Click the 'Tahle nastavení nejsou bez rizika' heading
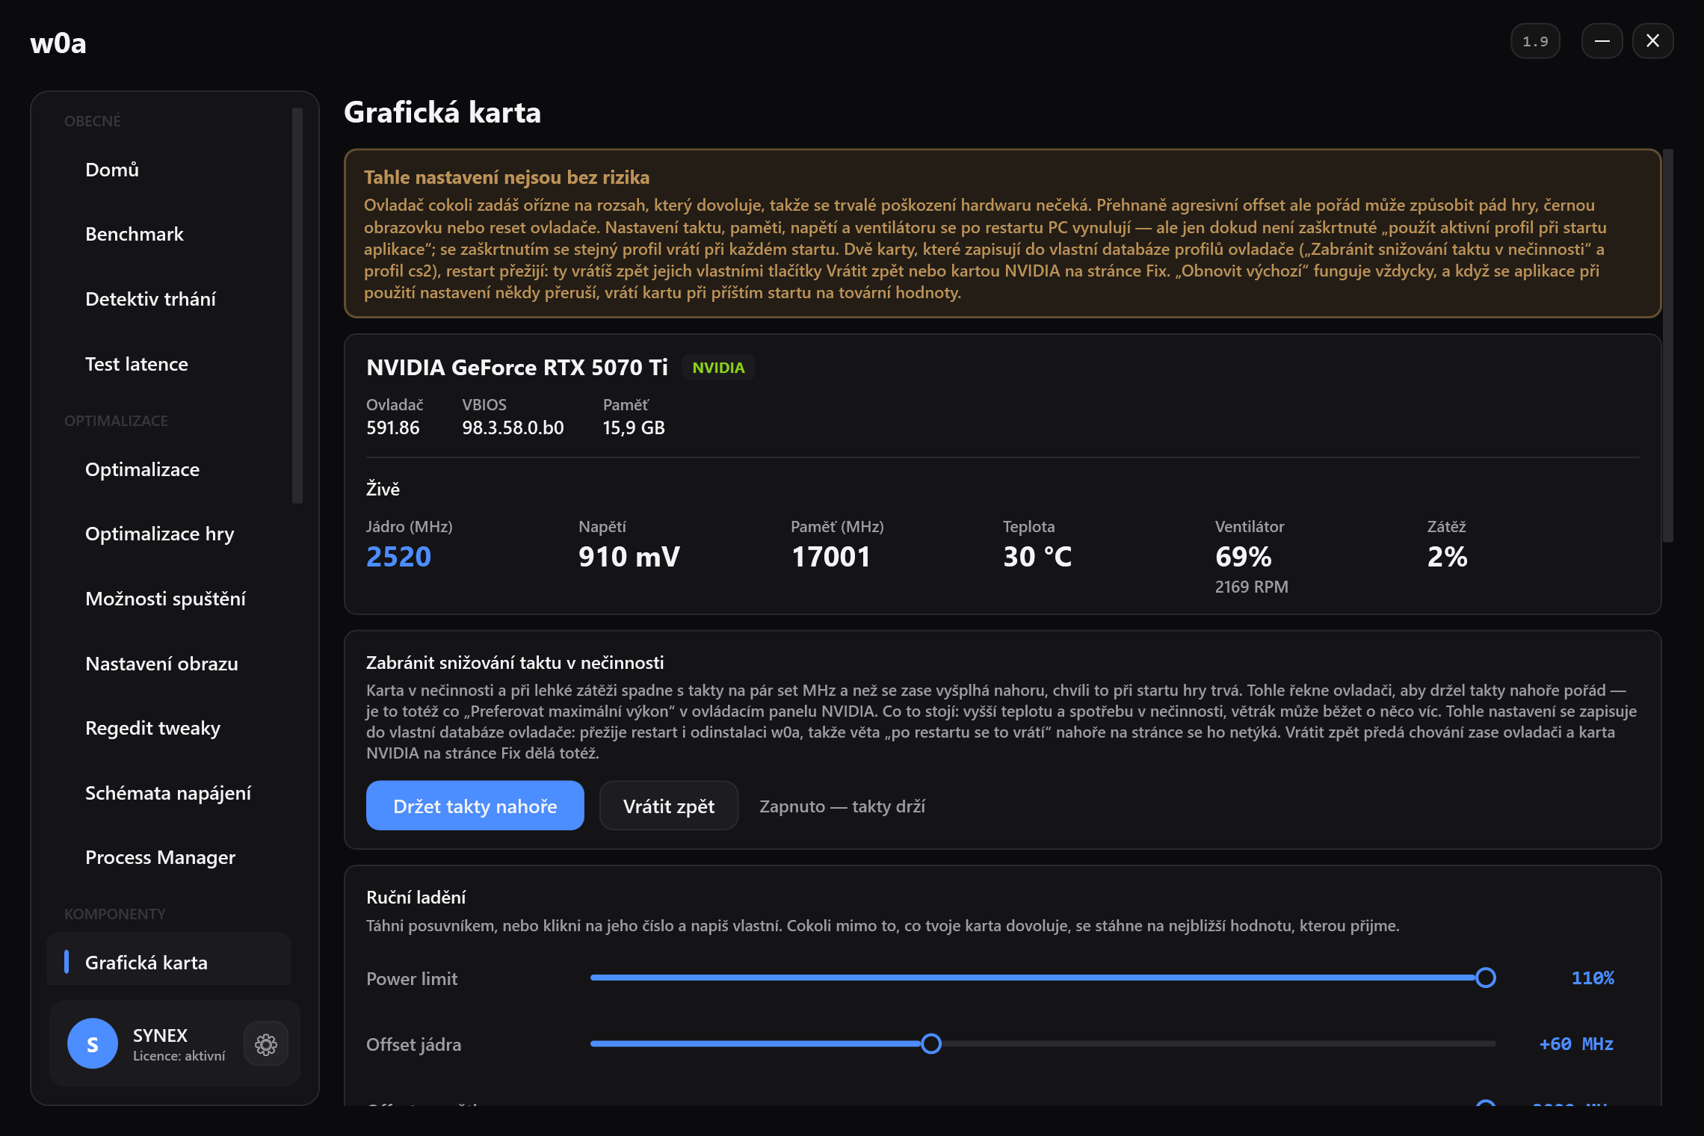Image resolution: width=1704 pixels, height=1136 pixels. tap(507, 177)
